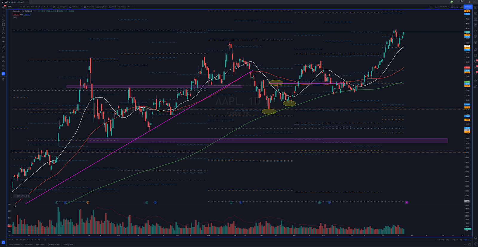Click the go to date calendar icon
This screenshot has height=247, width=478.
pos(45,240)
